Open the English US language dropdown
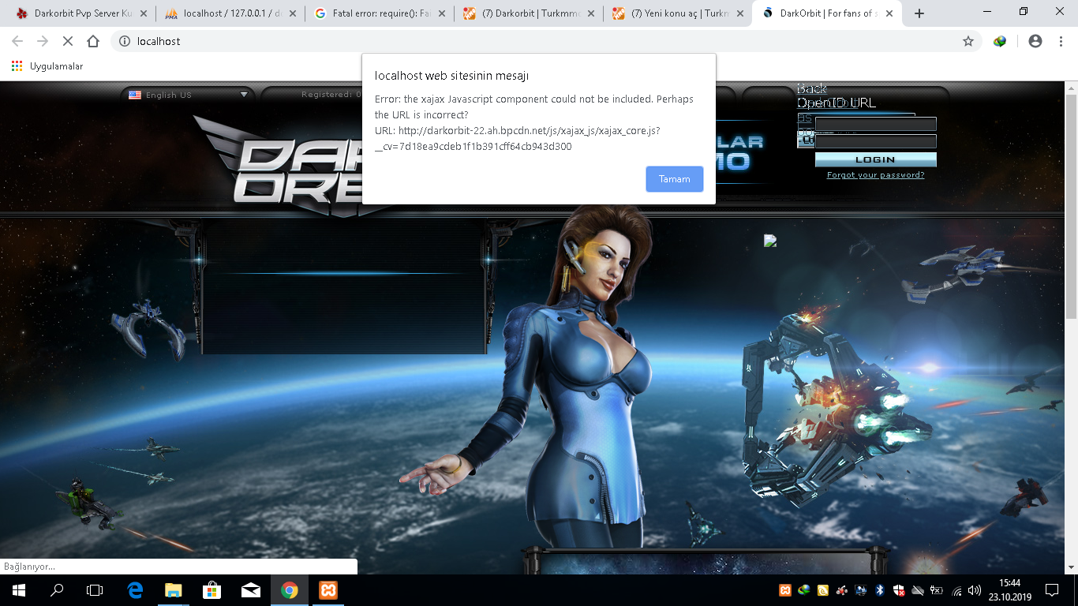Image resolution: width=1078 pixels, height=606 pixels. (188, 95)
